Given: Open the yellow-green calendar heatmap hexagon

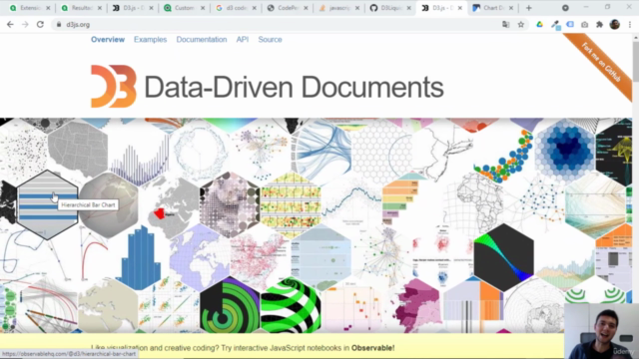Looking at the screenshot, I should coord(291,204).
